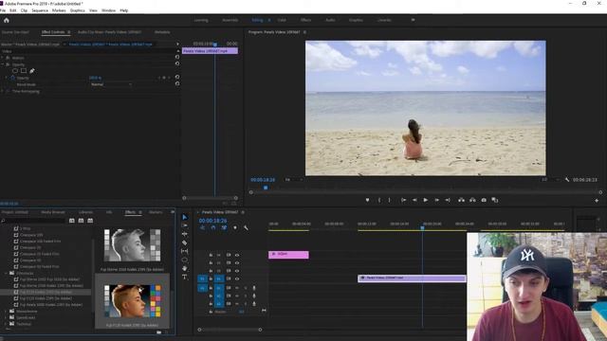
Task: Toggle A1 source patching button
Action: click(x=202, y=288)
